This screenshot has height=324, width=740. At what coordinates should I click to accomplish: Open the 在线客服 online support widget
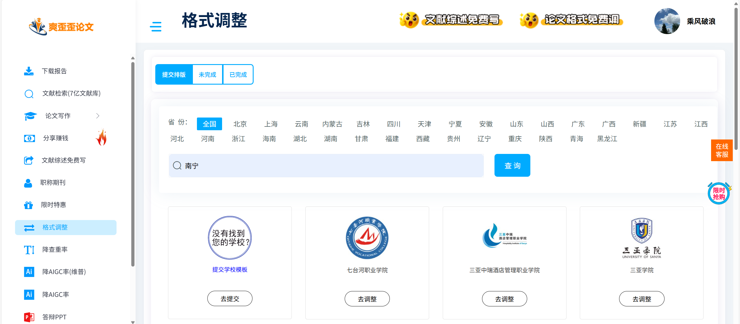721,150
